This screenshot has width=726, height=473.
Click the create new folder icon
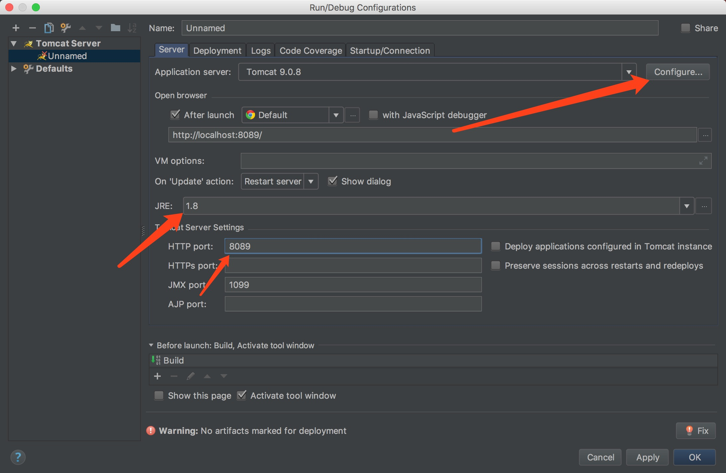(115, 28)
